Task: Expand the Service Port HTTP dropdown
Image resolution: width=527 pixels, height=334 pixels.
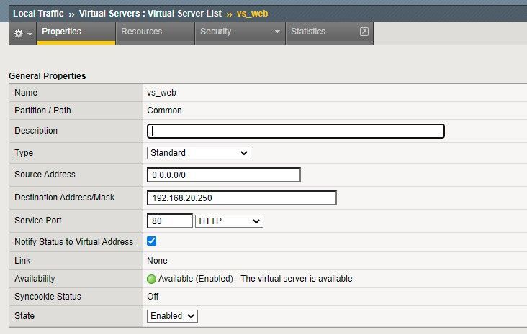Action: click(229, 221)
